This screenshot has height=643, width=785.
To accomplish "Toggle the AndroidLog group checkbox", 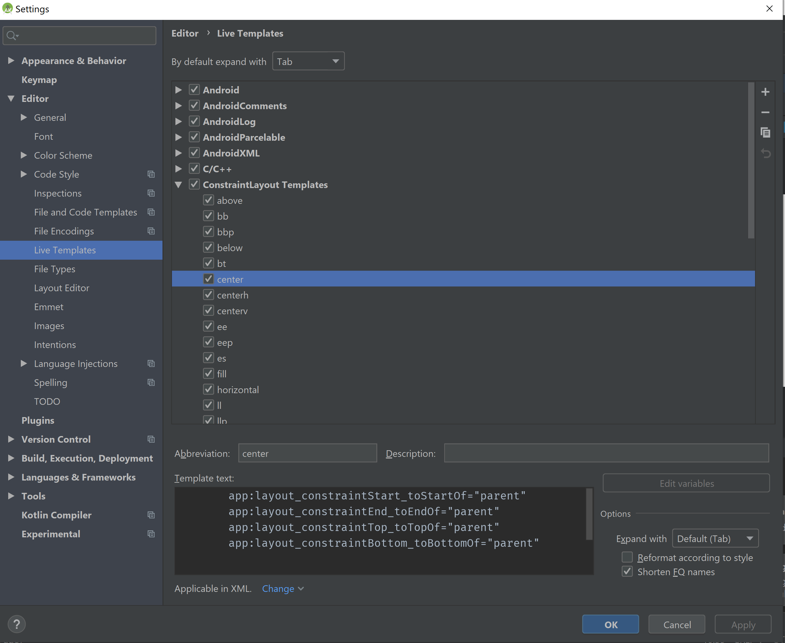I will 194,121.
